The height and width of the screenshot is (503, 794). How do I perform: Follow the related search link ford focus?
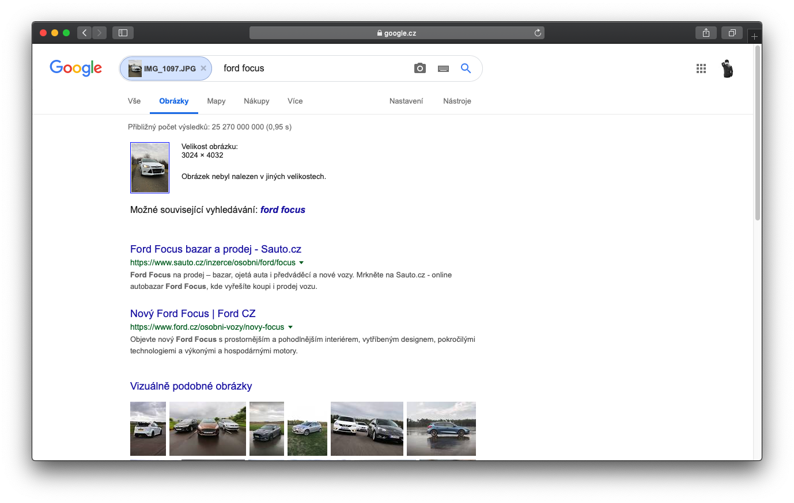click(283, 209)
